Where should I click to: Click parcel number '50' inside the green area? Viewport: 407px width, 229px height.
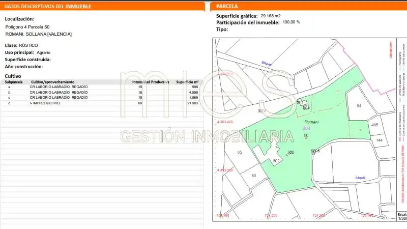tap(306, 135)
